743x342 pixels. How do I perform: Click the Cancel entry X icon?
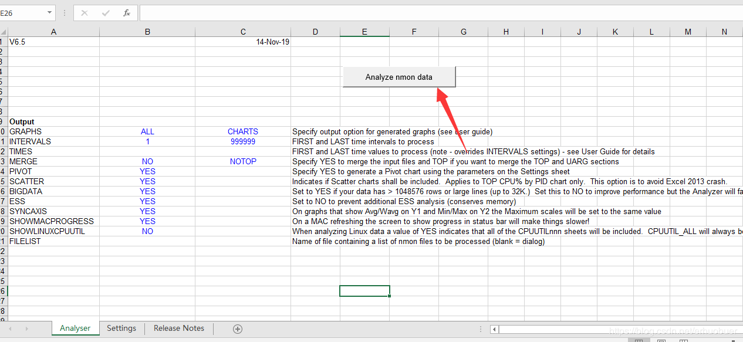point(85,12)
